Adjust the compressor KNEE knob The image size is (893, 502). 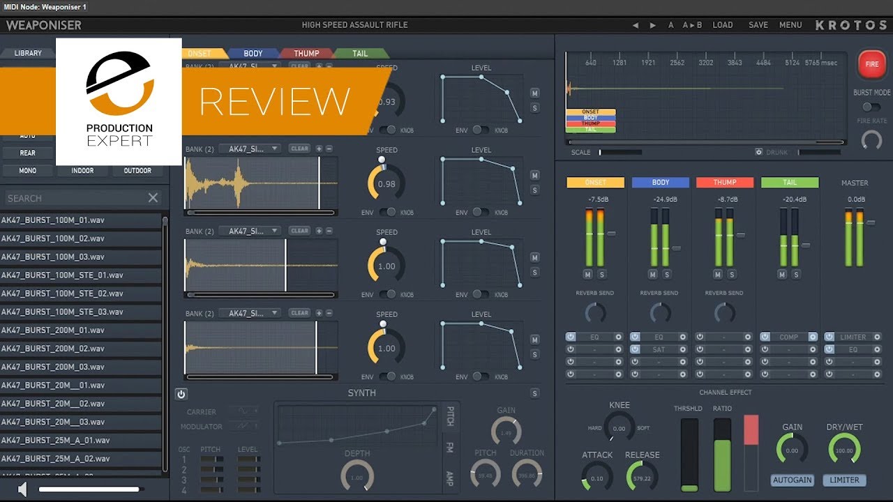(x=619, y=427)
